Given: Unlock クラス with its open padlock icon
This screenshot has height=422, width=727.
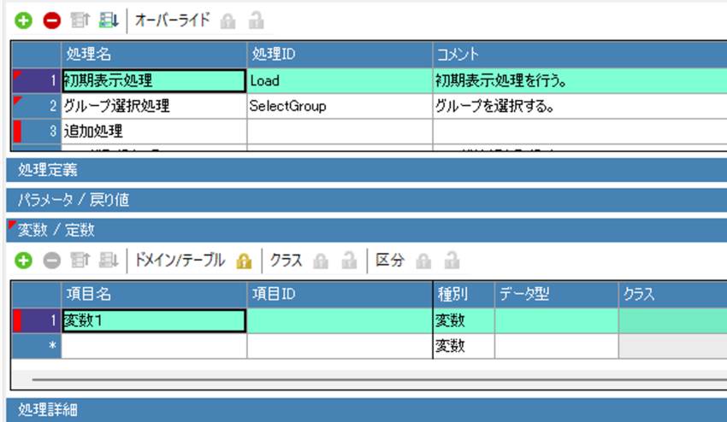Looking at the screenshot, I should 349,261.
